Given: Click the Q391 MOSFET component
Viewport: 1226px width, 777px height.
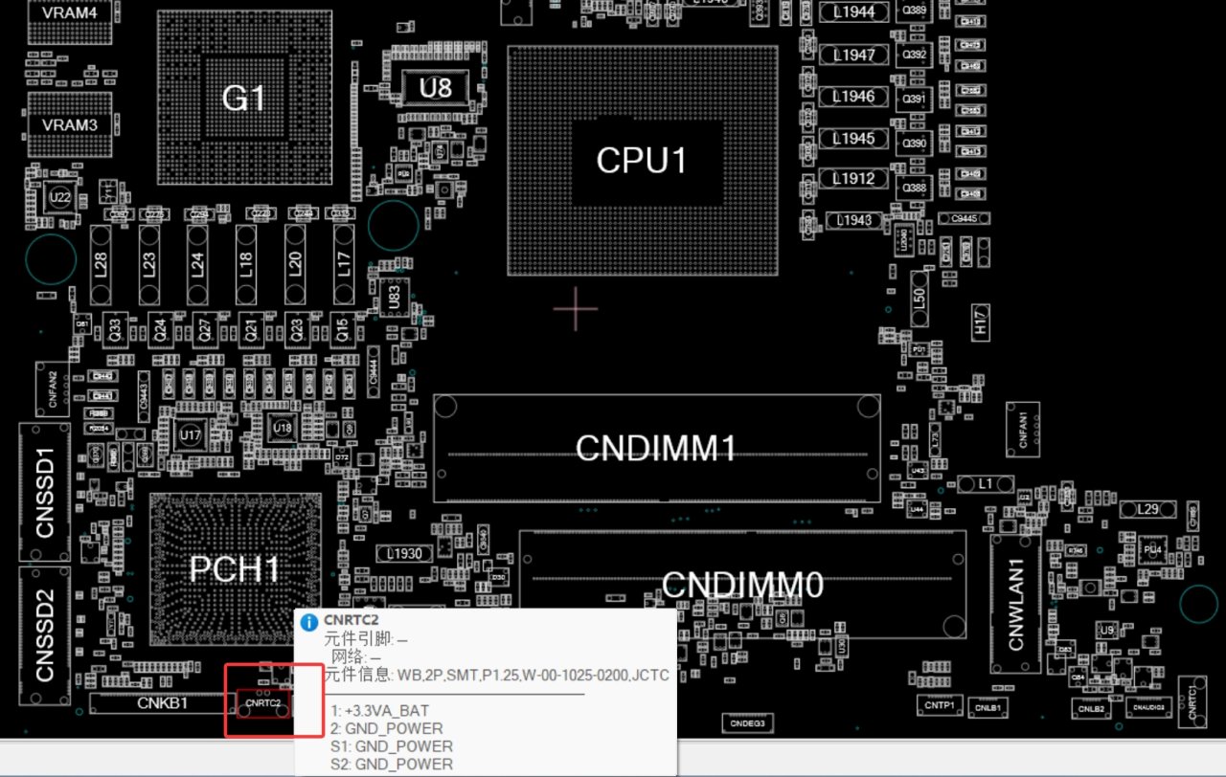Looking at the screenshot, I should 915,98.
